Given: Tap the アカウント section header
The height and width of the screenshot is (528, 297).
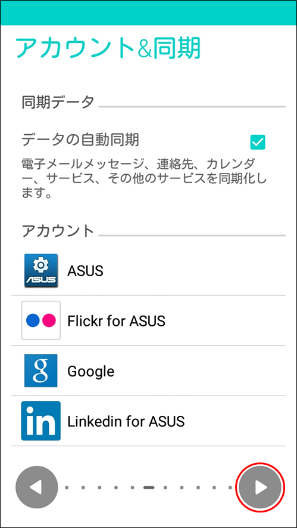Looking at the screenshot, I should tap(58, 231).
